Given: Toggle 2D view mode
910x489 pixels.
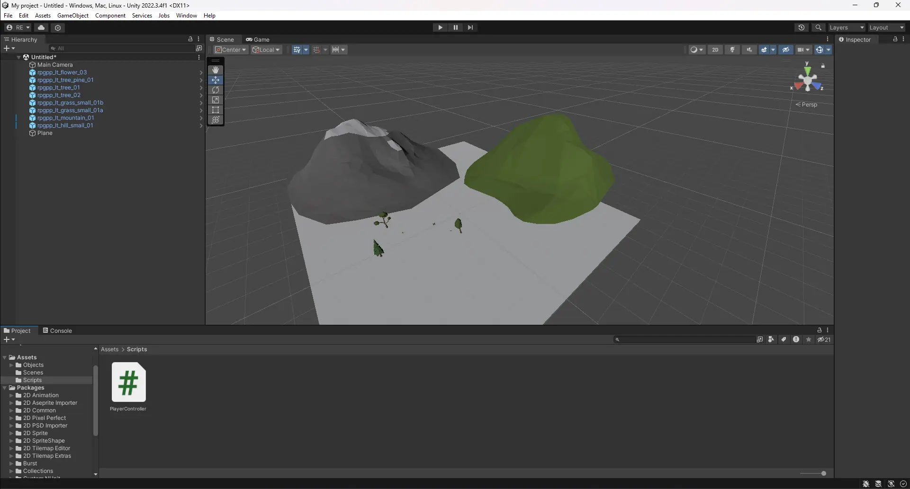Looking at the screenshot, I should click(715, 50).
